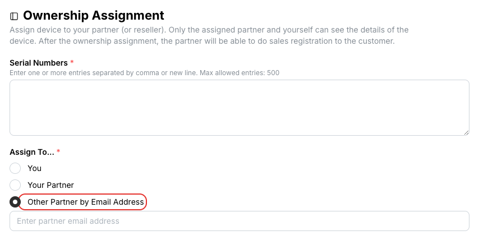Image resolution: width=479 pixels, height=249 pixels.
Task: Click the red asterisk next to Serial Numbers
Action: tap(72, 62)
